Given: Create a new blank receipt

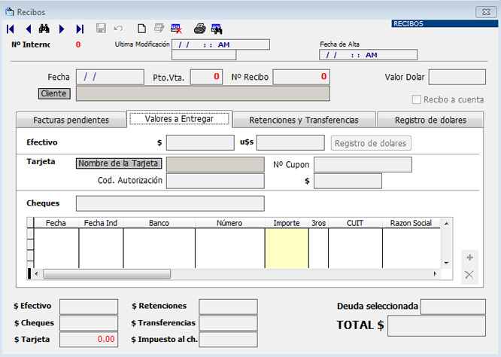Looking at the screenshot, I should 141,29.
